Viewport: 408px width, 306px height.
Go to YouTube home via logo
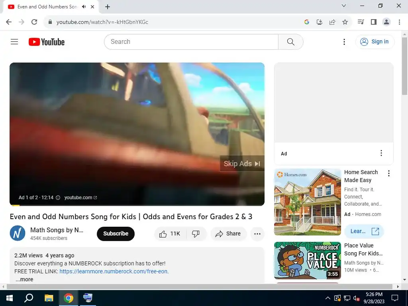[x=47, y=42]
